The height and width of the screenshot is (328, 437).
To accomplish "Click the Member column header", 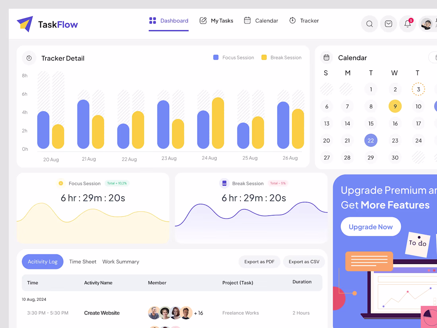I will pyautogui.click(x=157, y=283).
